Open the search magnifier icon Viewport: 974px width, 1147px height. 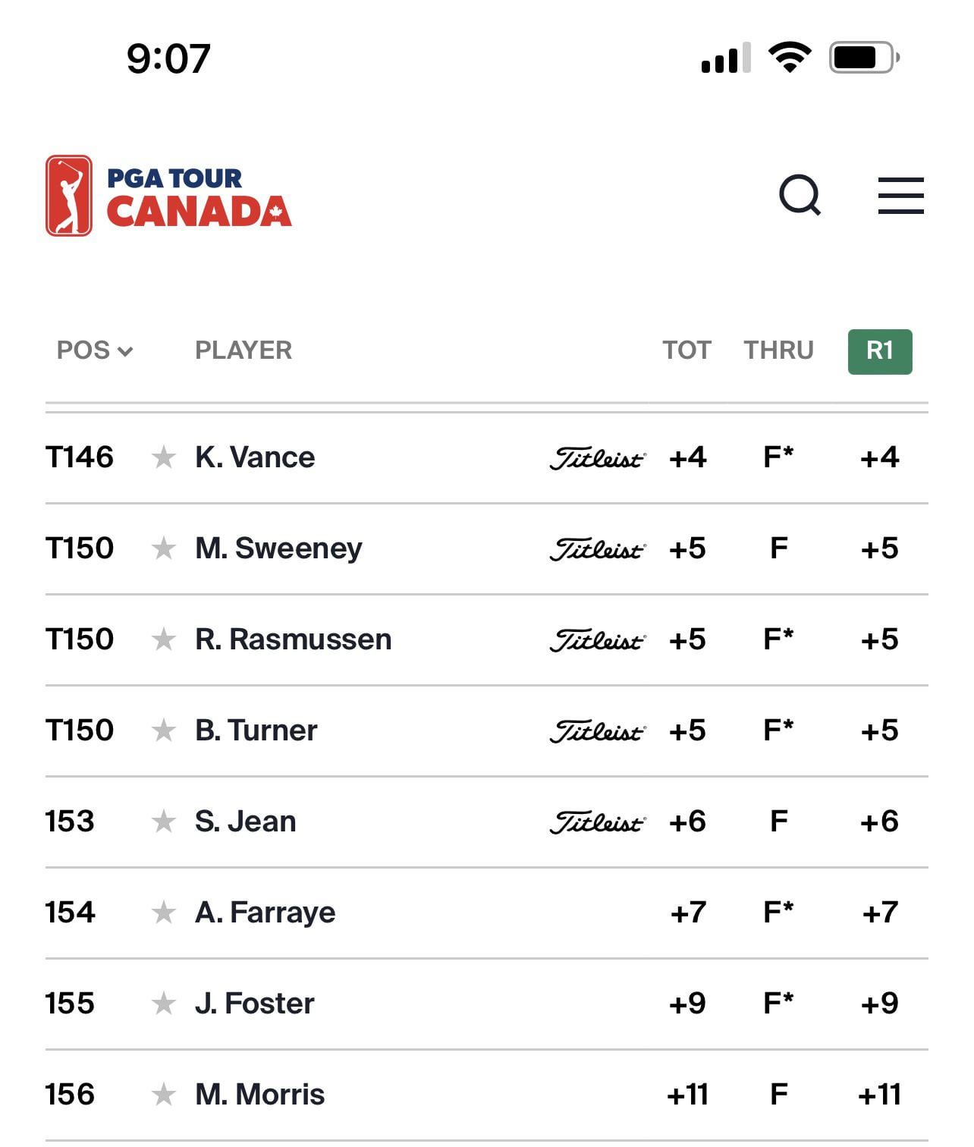tap(800, 196)
